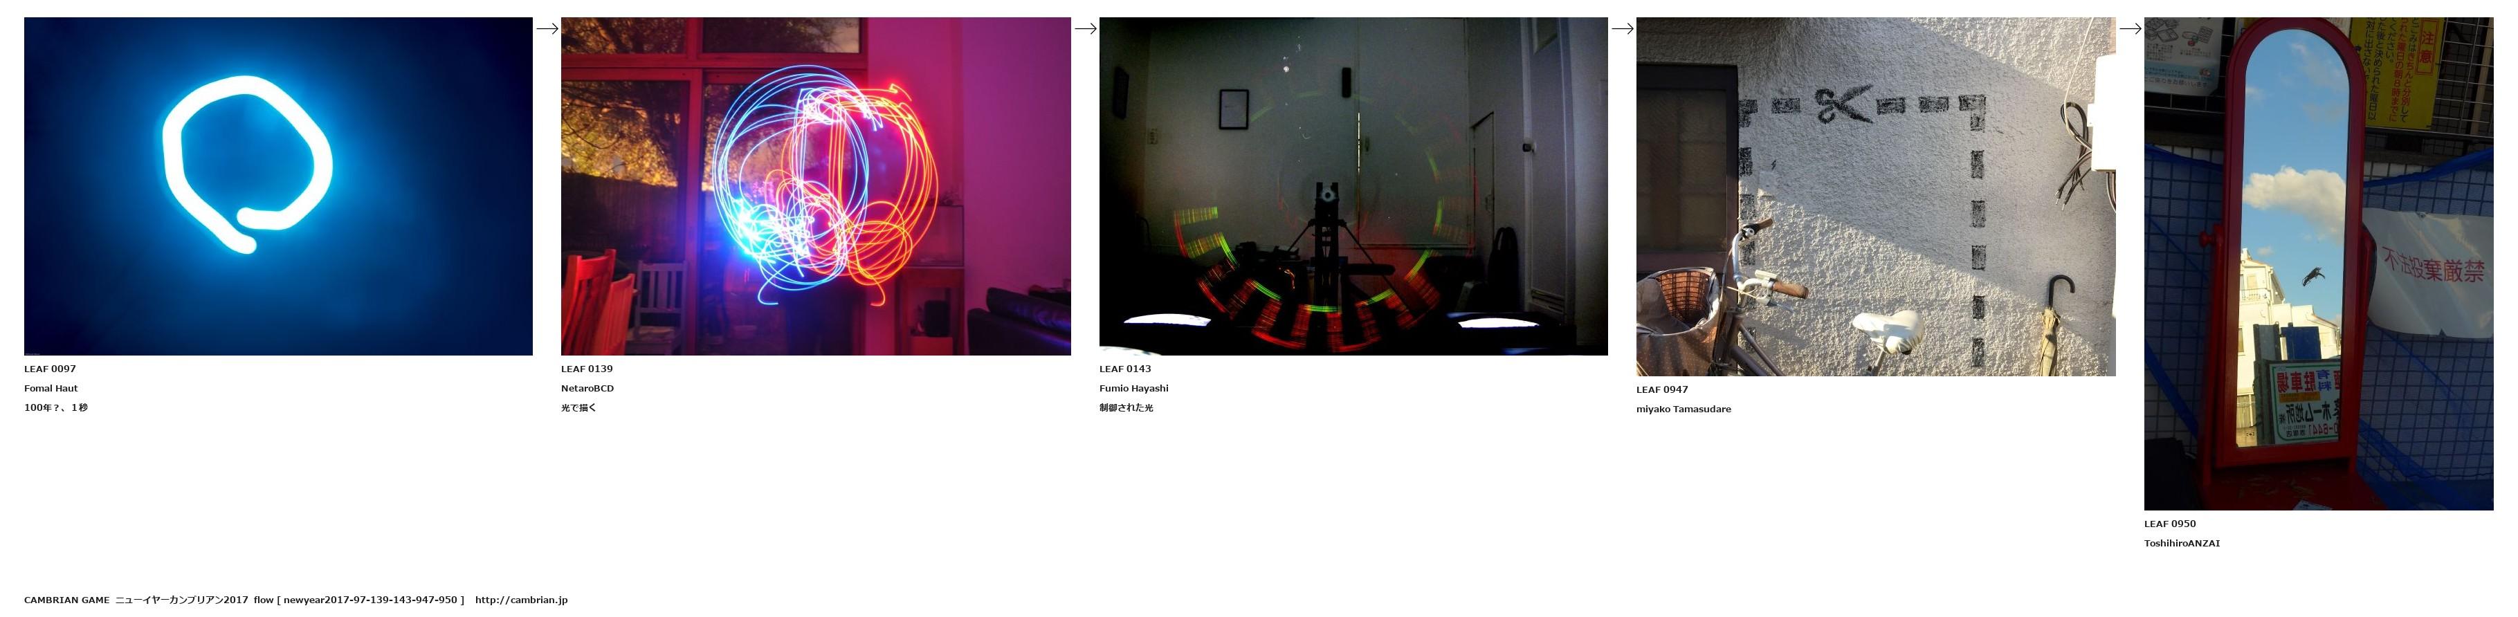Open the dark room spinning lights photo

click(x=1353, y=186)
